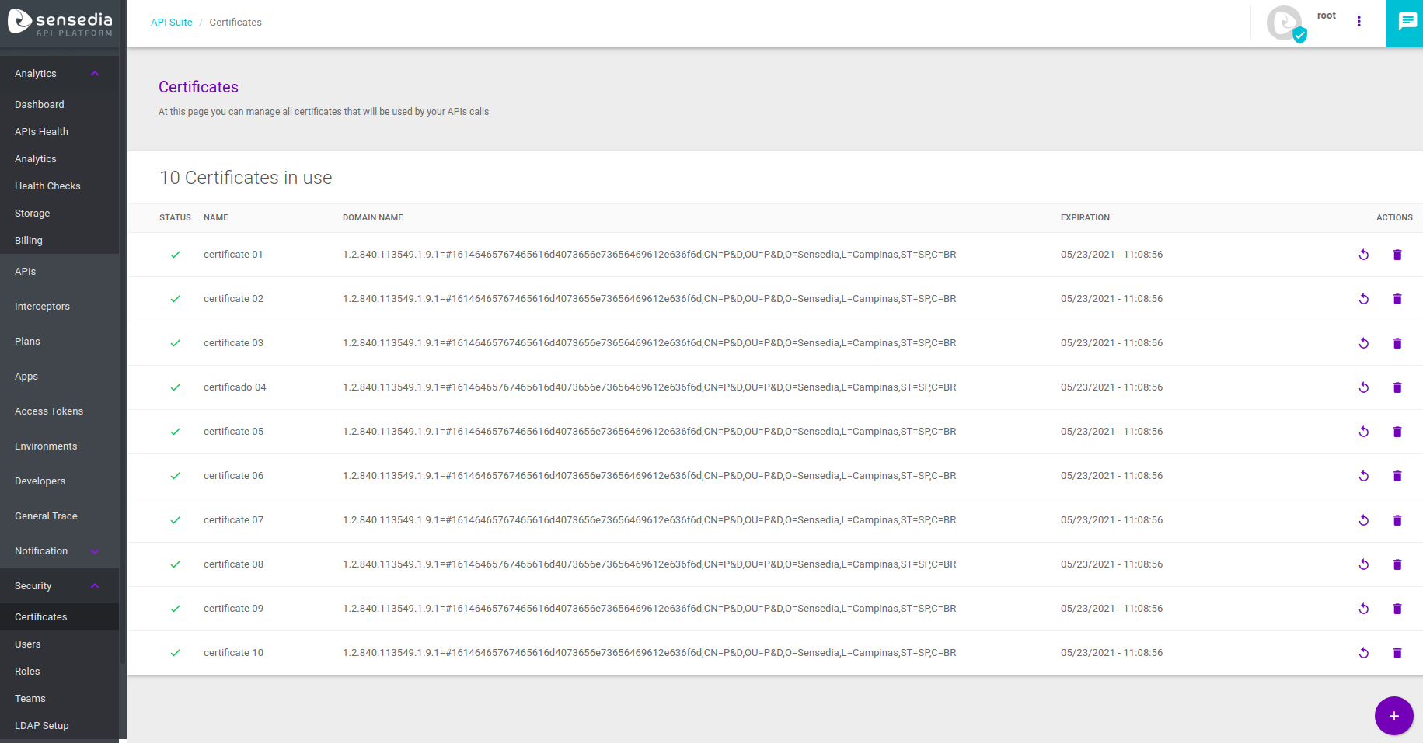Open LDAP Setup in the sidebar
This screenshot has height=743, width=1423.
pos(42,726)
